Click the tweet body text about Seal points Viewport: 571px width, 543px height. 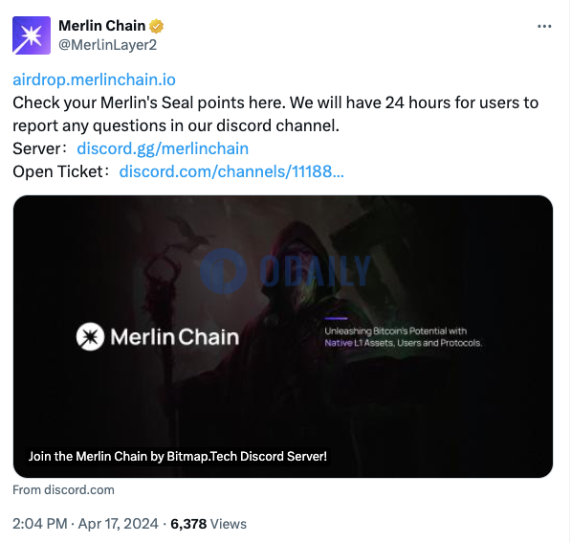[275, 114]
